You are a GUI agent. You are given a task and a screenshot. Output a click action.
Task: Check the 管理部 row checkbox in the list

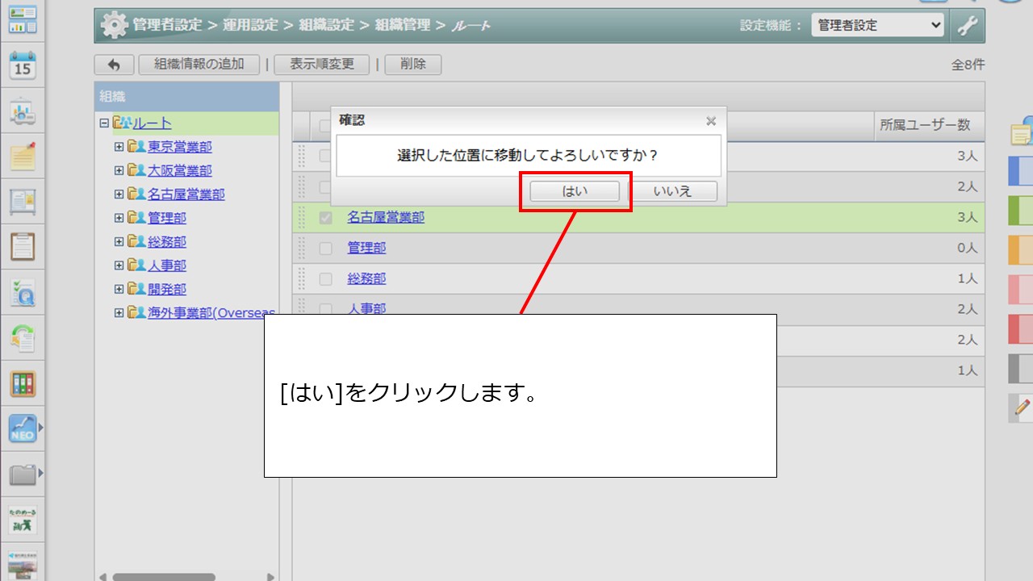[325, 249]
